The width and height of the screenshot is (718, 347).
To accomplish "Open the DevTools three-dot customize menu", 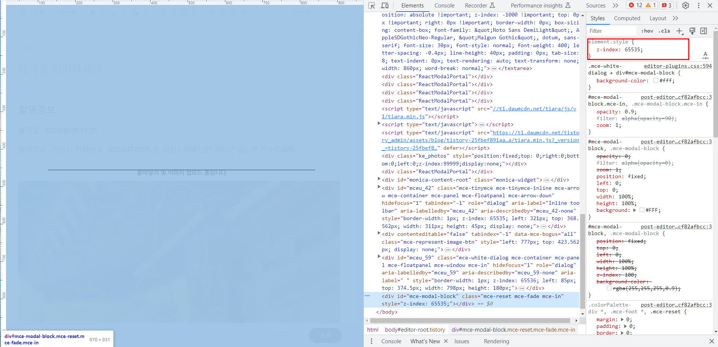I will 699,5.
